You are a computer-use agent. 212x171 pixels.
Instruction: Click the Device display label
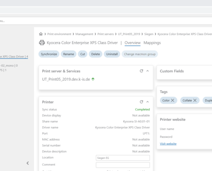click(51, 115)
